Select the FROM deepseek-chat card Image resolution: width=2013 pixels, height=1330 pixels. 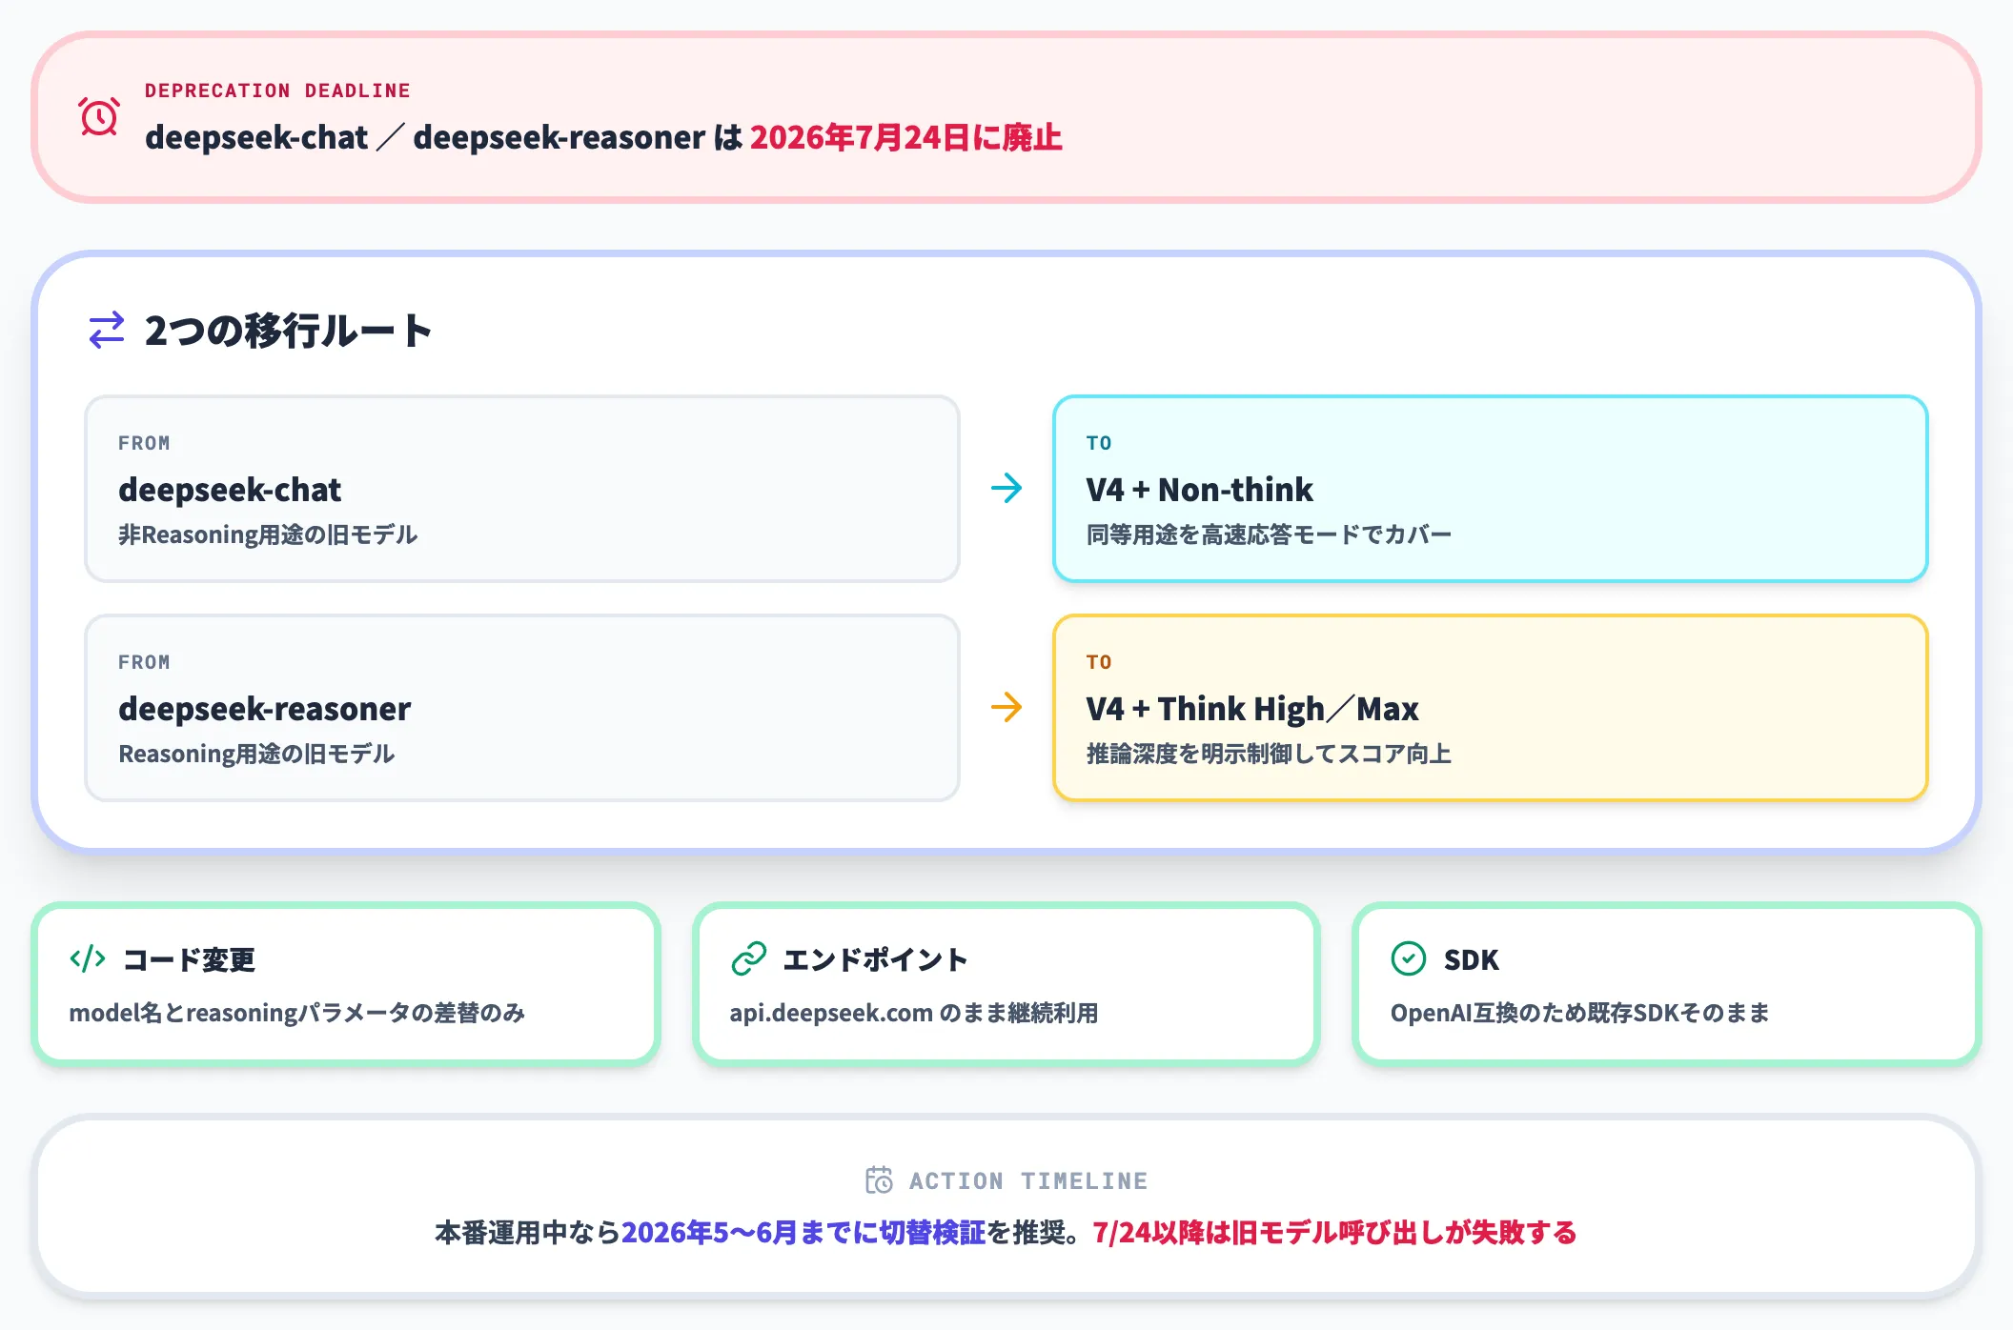coord(521,489)
